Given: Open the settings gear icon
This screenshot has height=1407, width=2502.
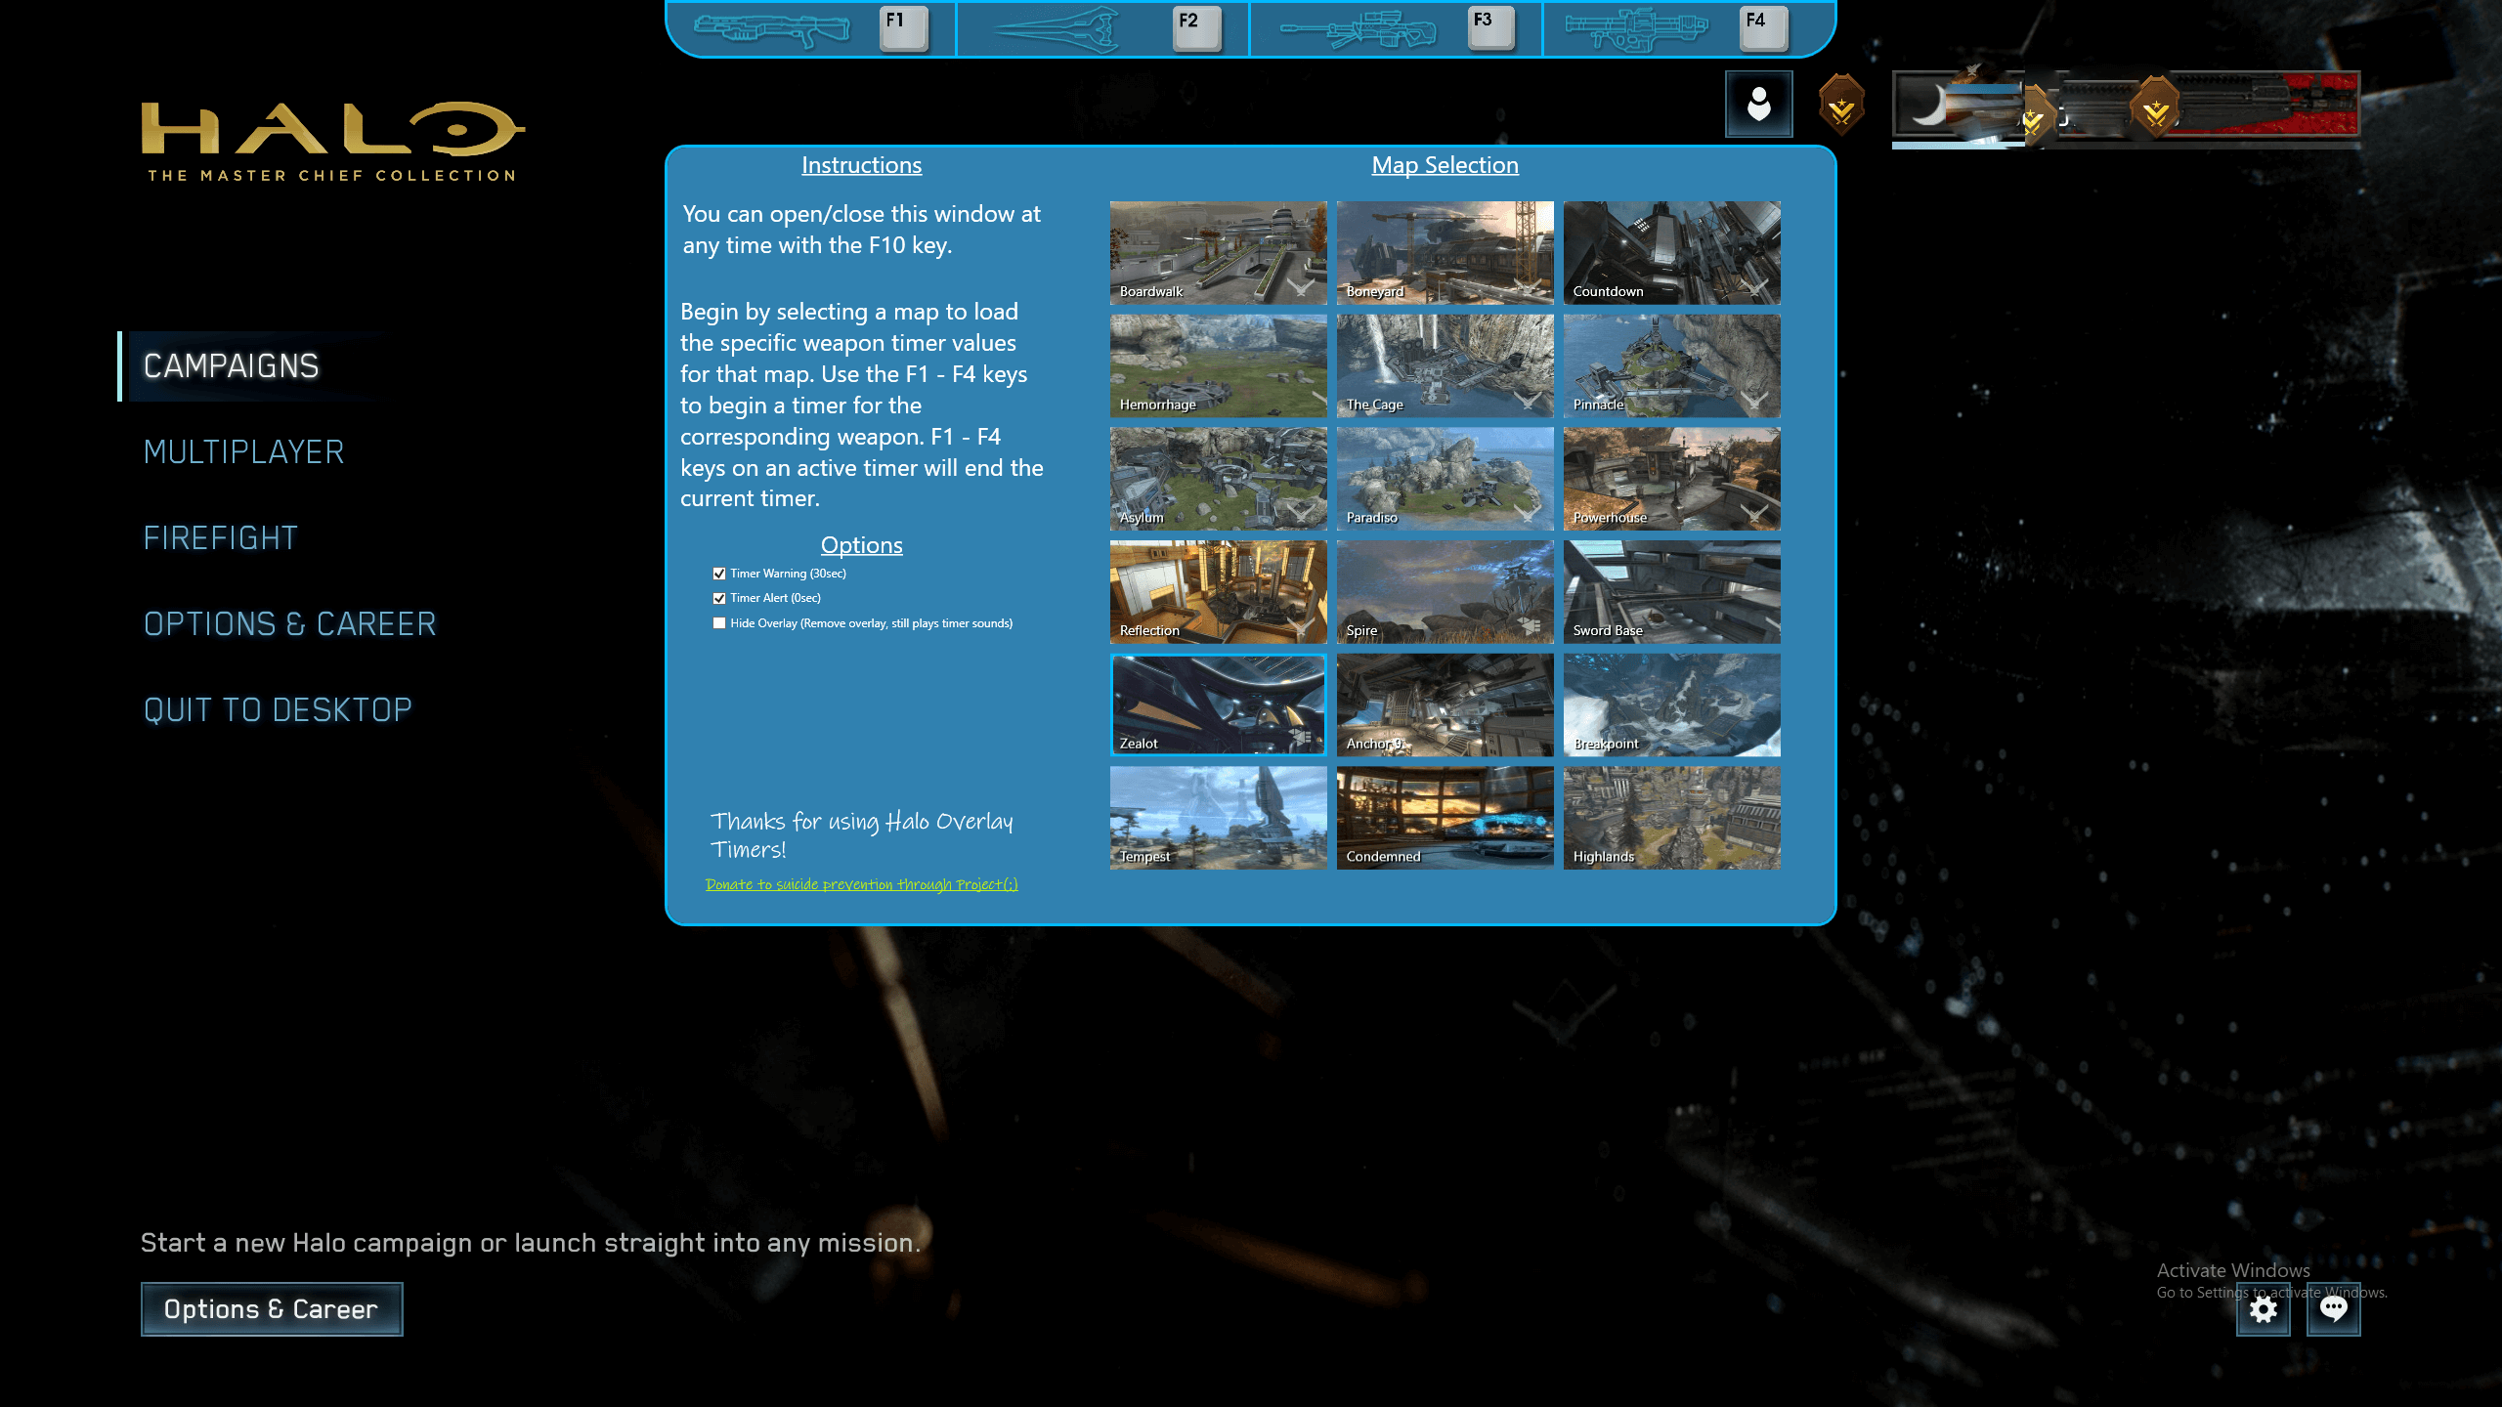Looking at the screenshot, I should [x=2263, y=1309].
